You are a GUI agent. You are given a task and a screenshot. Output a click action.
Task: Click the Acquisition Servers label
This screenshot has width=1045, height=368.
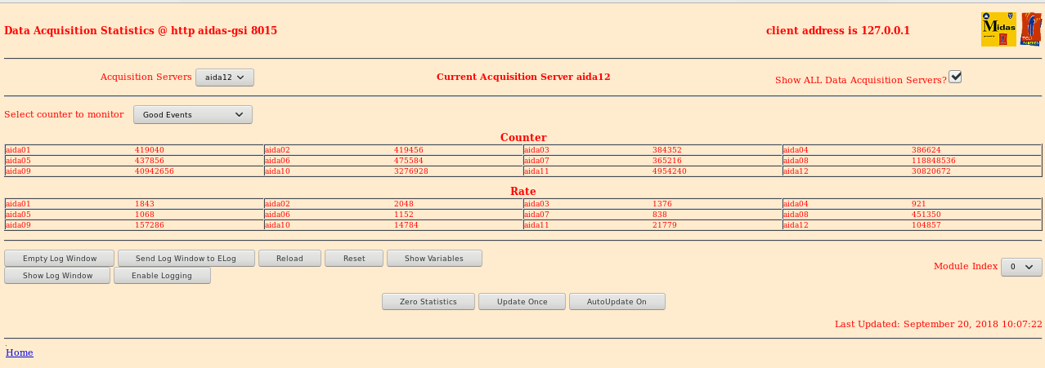pos(146,77)
